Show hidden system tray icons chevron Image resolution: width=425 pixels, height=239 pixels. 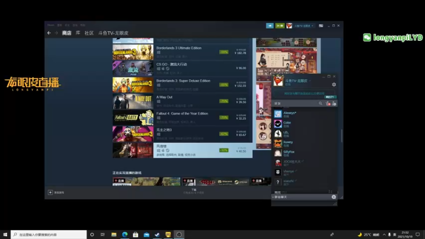(x=384, y=234)
